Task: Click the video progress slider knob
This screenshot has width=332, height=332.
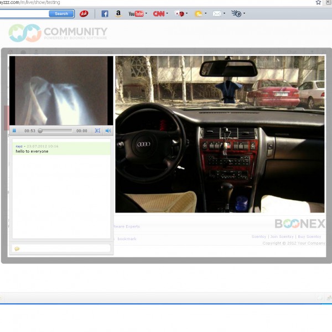Action: click(x=40, y=131)
